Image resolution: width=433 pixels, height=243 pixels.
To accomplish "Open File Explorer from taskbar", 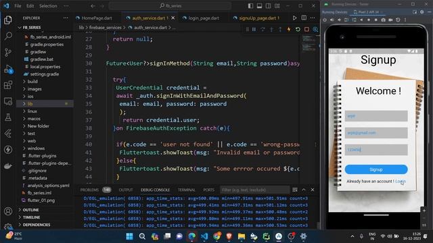I will 242,236.
